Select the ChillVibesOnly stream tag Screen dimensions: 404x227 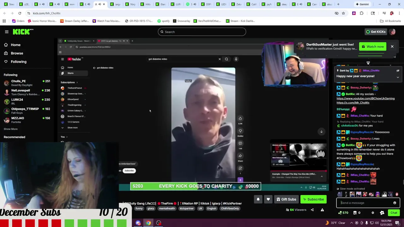(230, 208)
